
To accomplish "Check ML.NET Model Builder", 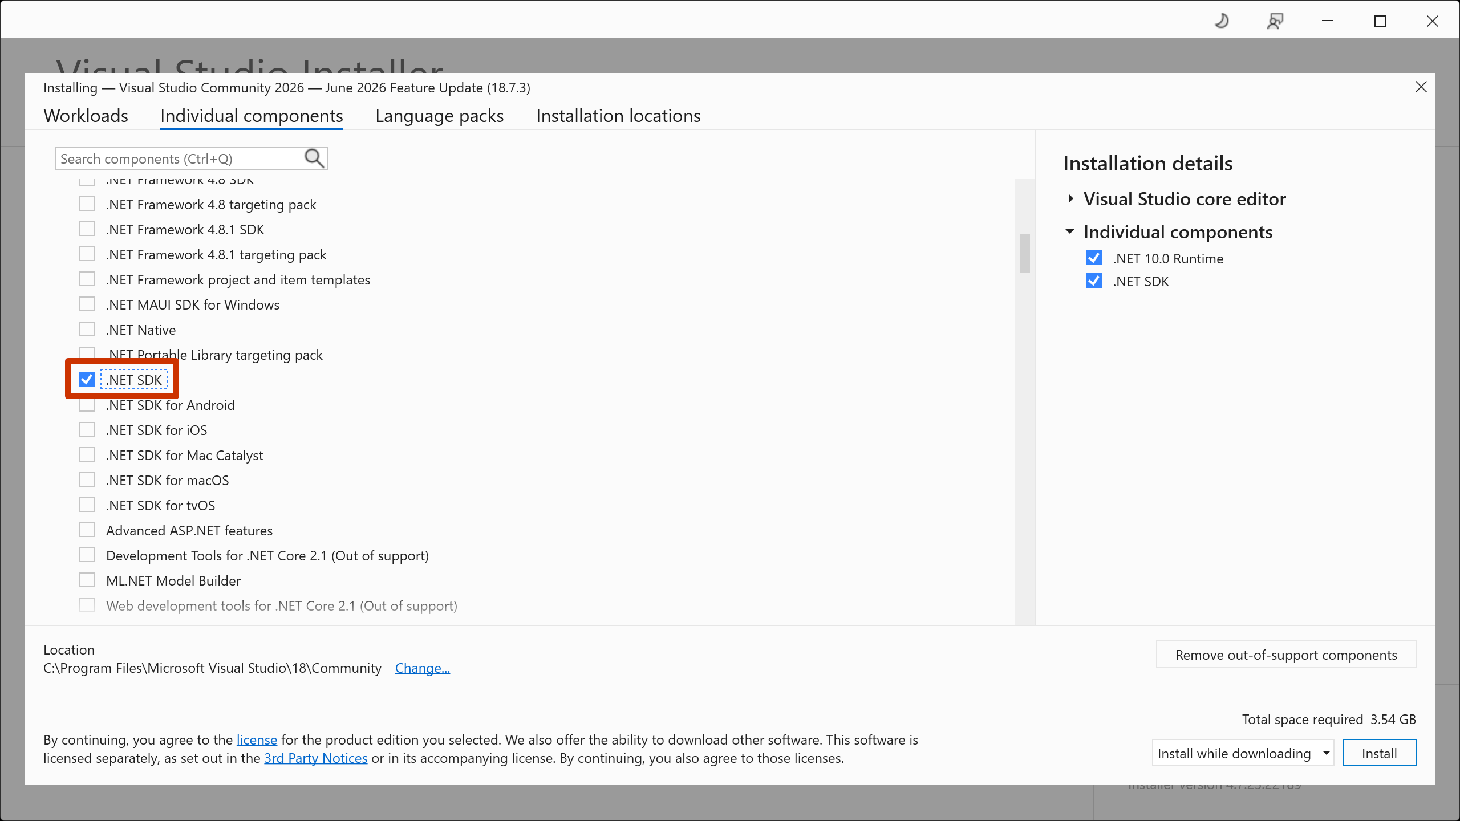I will (87, 580).
